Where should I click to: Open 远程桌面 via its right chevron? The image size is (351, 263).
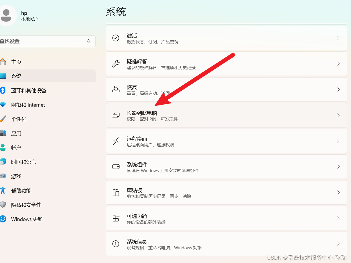338,141
